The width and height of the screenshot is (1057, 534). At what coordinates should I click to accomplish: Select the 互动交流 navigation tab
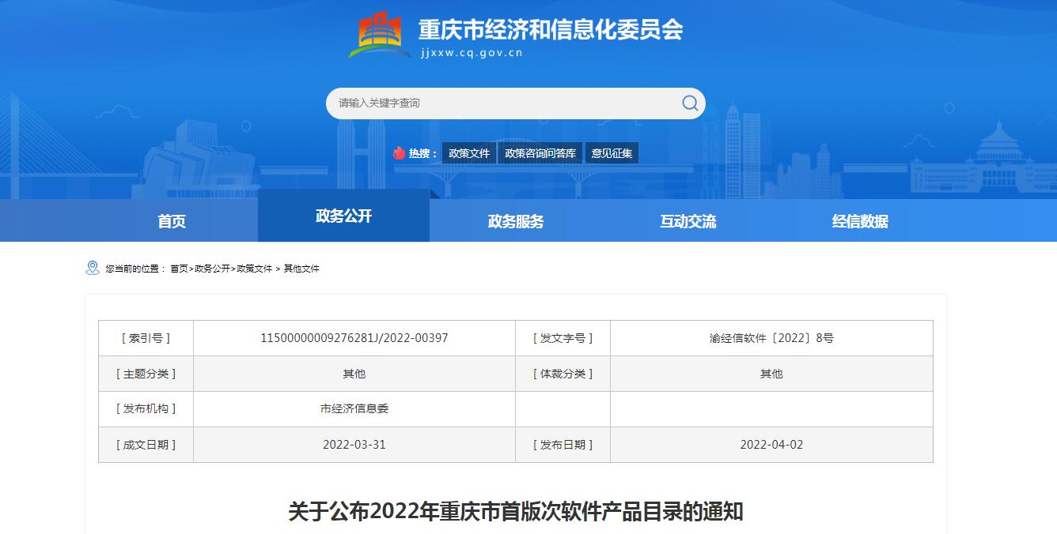tap(688, 221)
